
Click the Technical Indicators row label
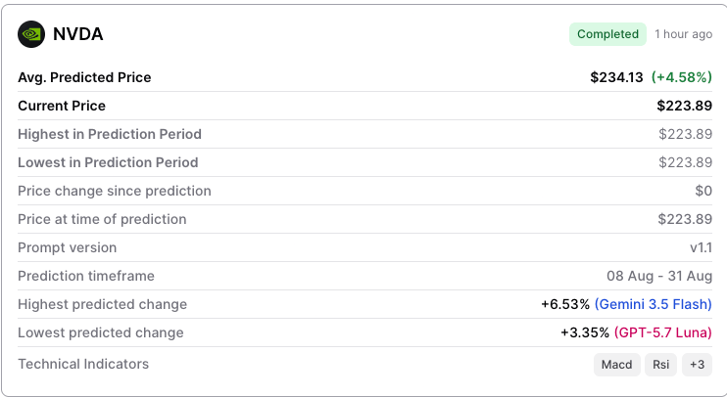click(x=83, y=364)
